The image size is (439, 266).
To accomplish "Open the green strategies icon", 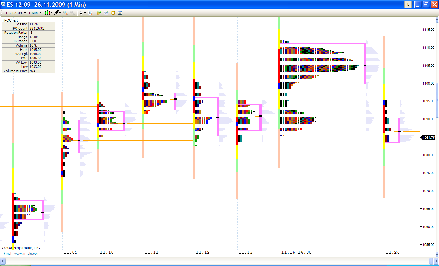I will tap(99, 13).
